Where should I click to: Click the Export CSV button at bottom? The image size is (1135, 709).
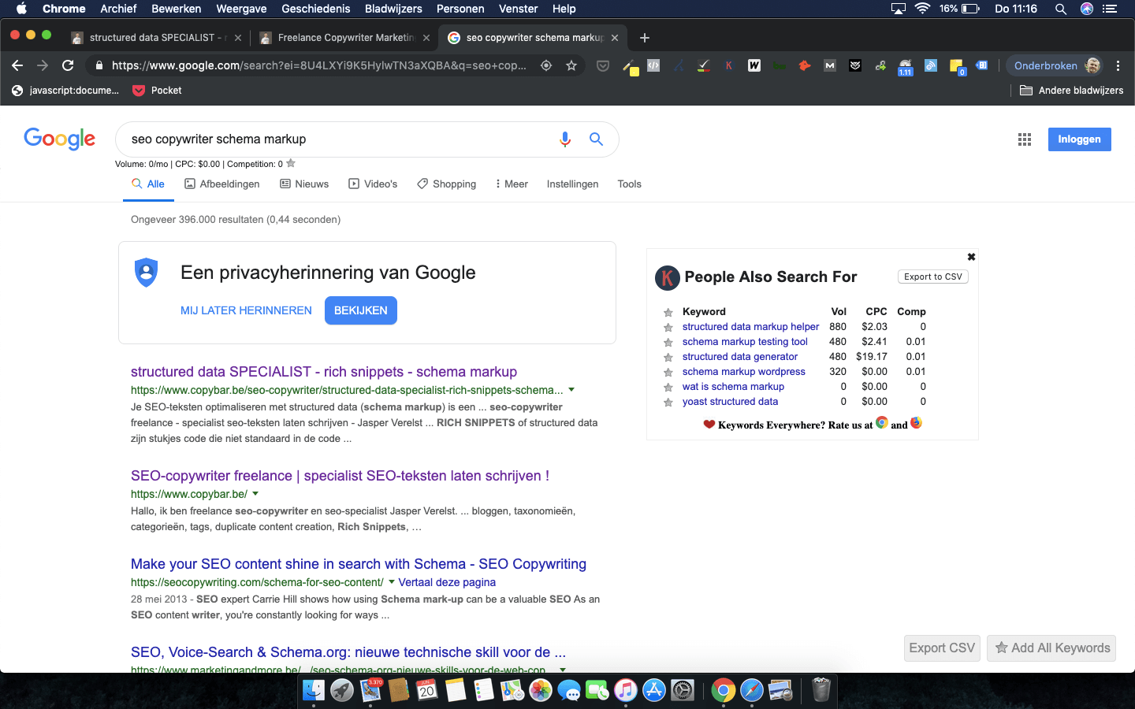(942, 648)
